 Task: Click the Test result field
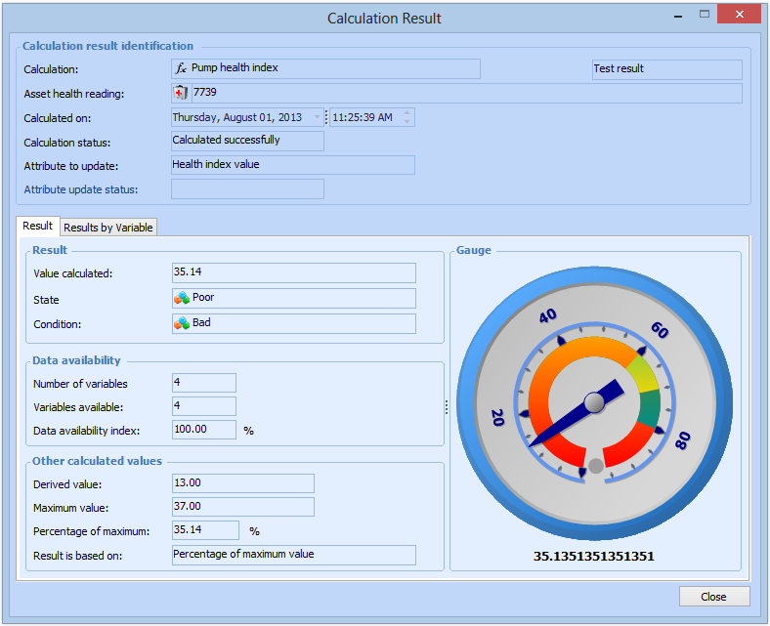666,69
